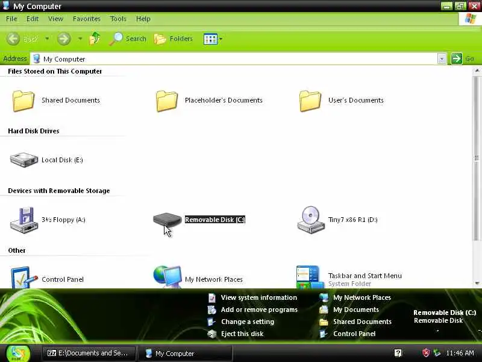Screen dimensions: 482x362
Task: Click the View system information icon
Action: point(212,297)
